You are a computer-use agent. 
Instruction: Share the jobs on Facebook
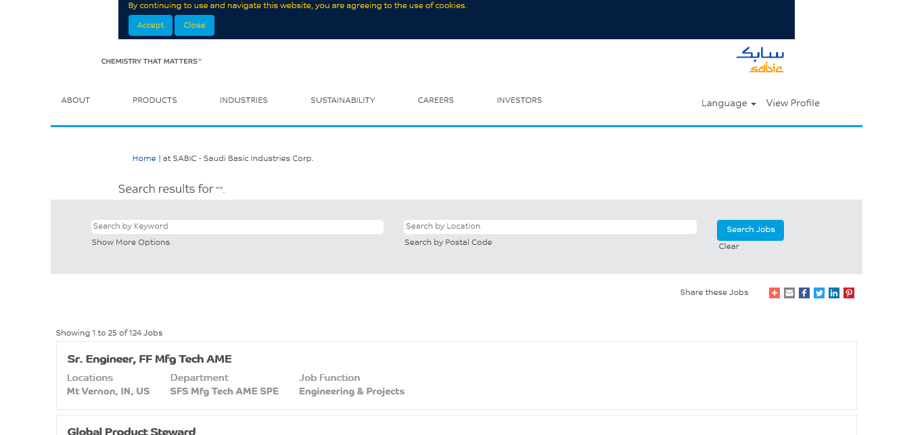click(x=804, y=293)
